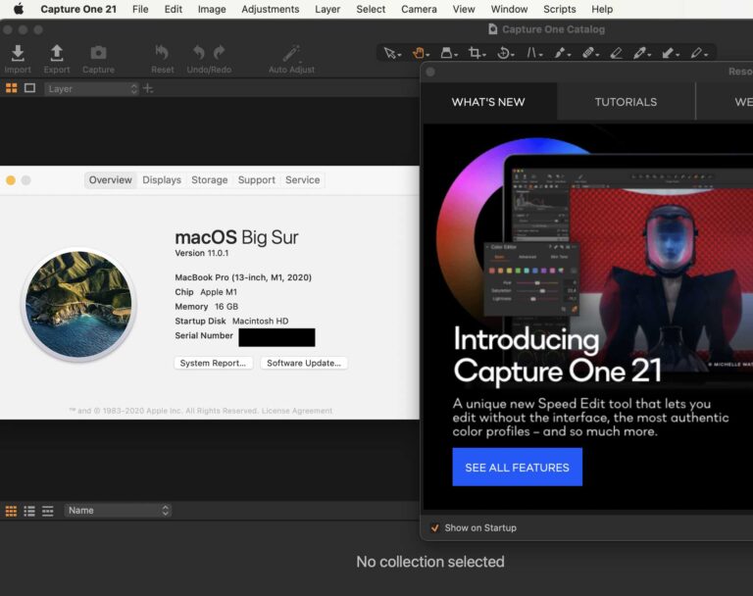The width and height of the screenshot is (753, 596).
Task: Select the white balance eyedropper tool
Action: [639, 53]
